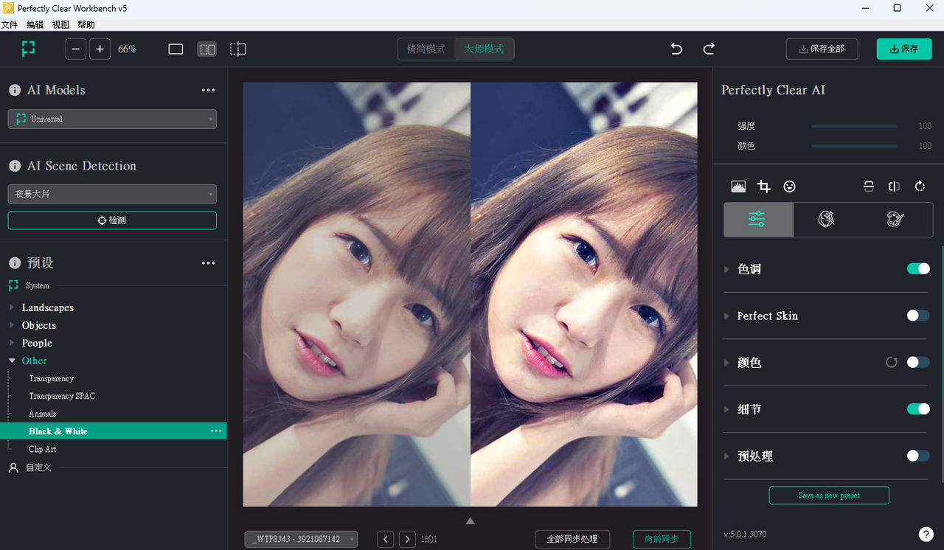The image size is (944, 550).
Task: Disable the 色调 toggle switch
Action: coord(918,269)
